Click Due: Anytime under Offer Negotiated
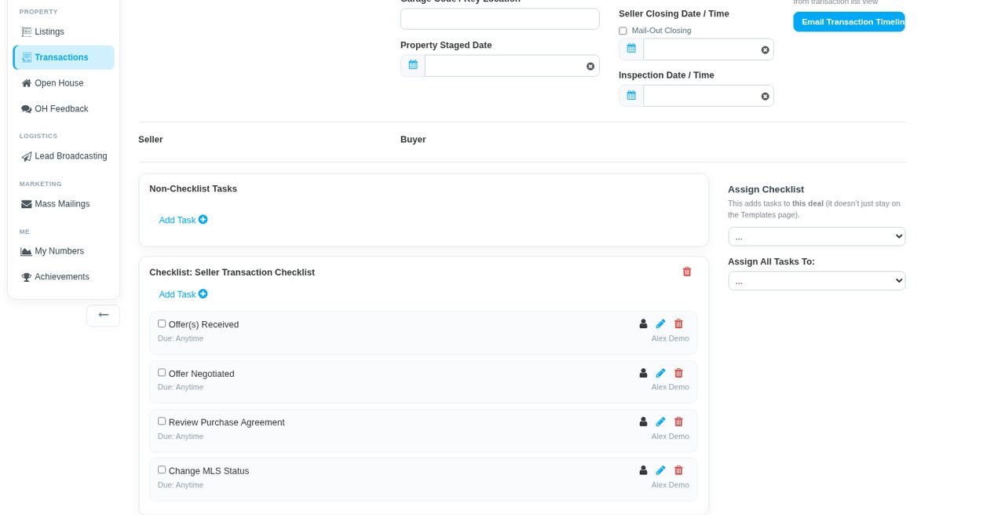The height and width of the screenshot is (515, 1005). [181, 387]
